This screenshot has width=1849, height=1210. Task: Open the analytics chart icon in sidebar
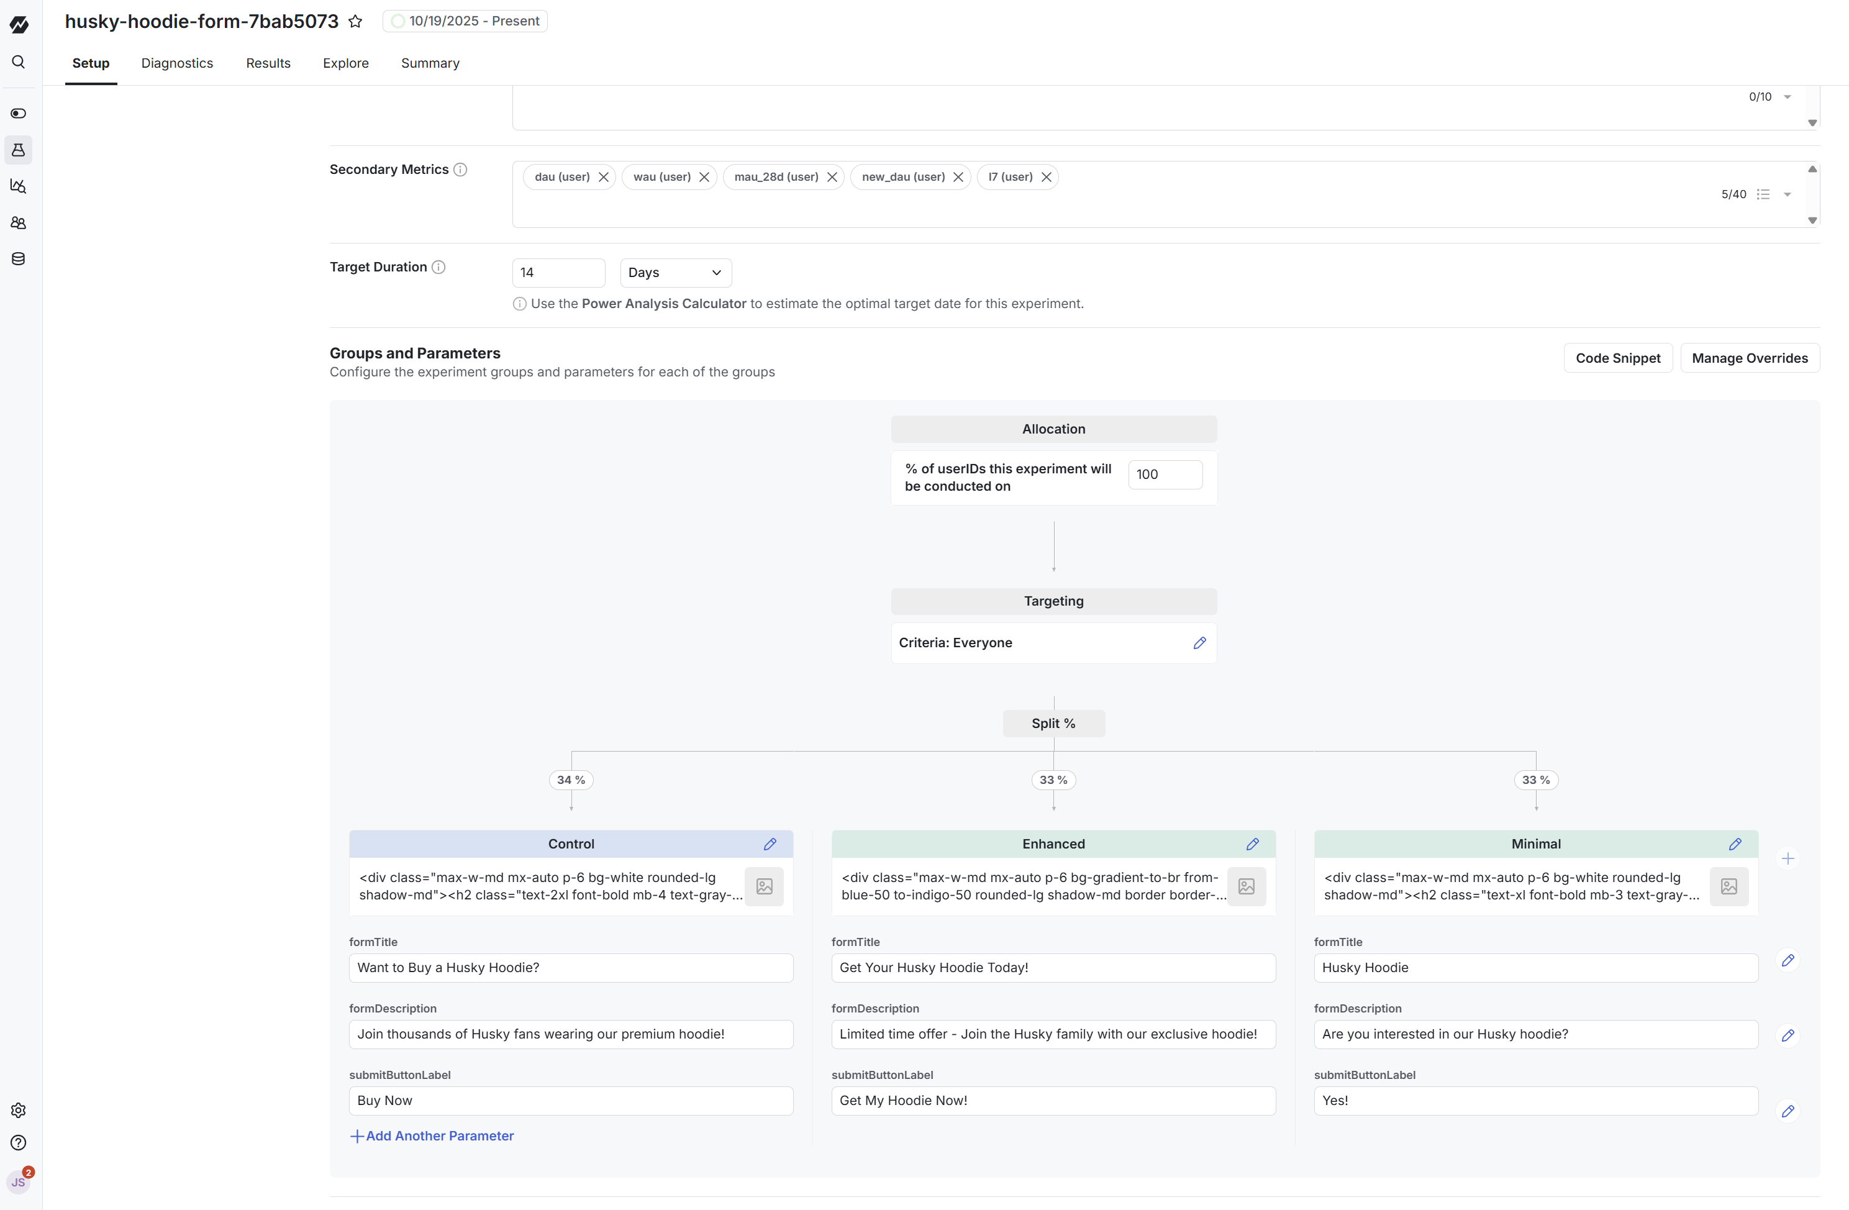pyautogui.click(x=19, y=186)
